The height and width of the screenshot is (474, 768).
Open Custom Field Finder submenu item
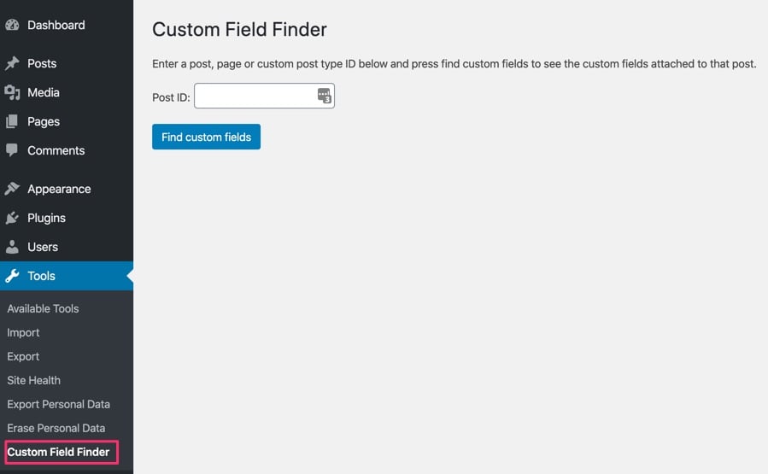pos(58,452)
